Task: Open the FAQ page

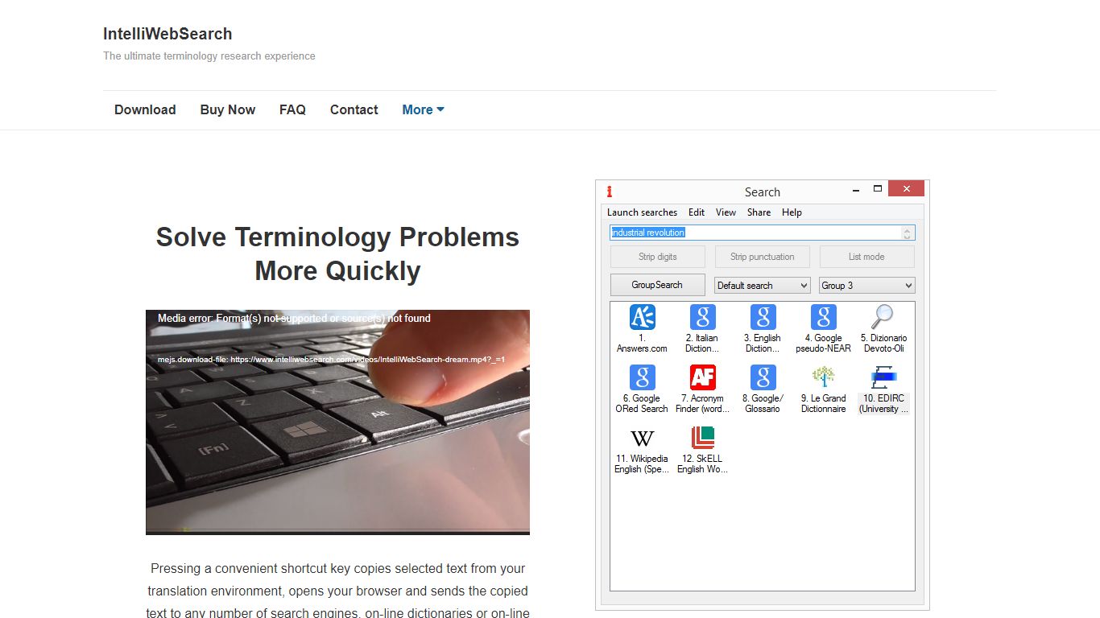Action: coord(292,110)
